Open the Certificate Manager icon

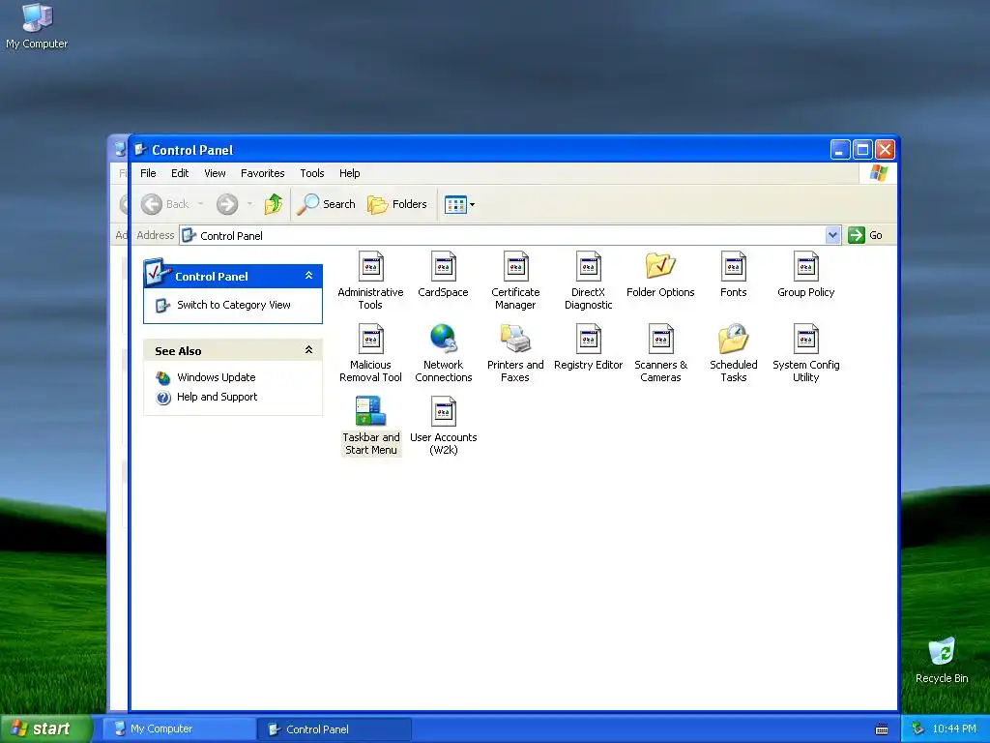pyautogui.click(x=515, y=282)
